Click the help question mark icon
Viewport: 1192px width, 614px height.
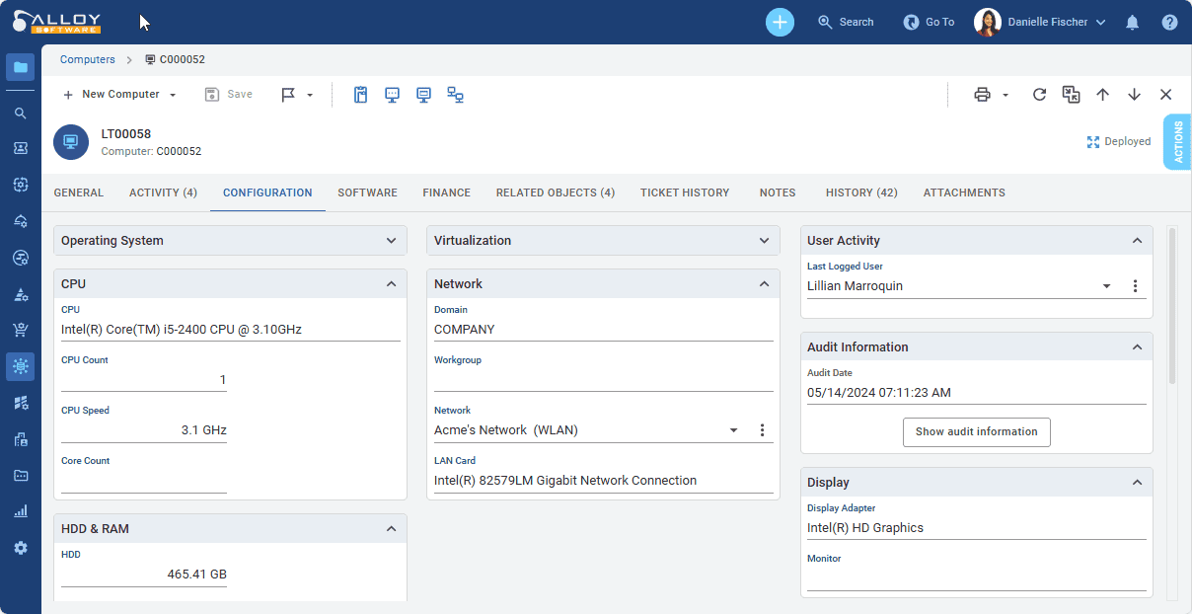click(x=1169, y=22)
